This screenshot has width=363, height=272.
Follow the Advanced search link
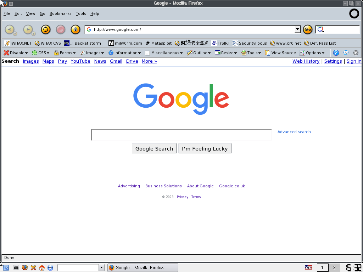coord(294,132)
